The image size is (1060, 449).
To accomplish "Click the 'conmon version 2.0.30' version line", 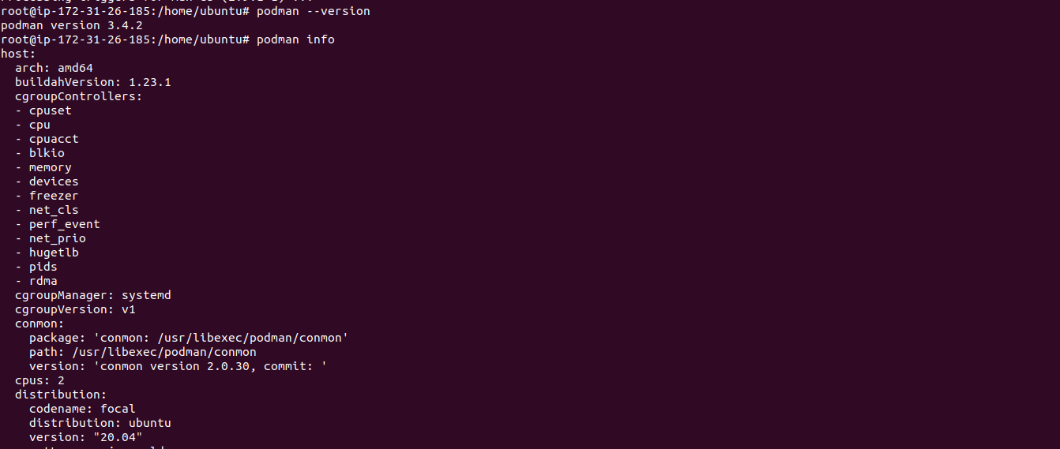I will coord(178,366).
